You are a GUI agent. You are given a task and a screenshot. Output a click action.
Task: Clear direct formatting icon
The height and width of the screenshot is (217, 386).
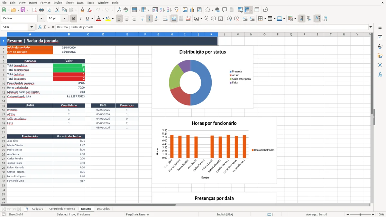89,10
